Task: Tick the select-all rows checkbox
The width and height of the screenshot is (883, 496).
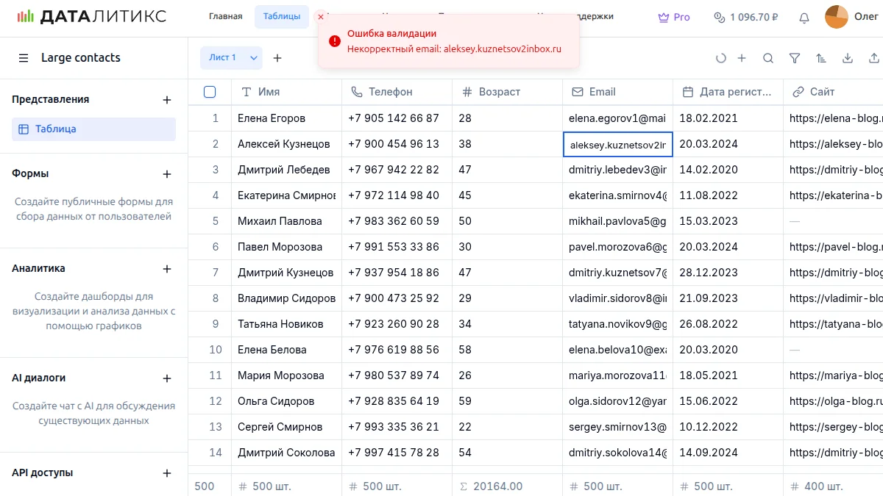Action: (x=210, y=92)
